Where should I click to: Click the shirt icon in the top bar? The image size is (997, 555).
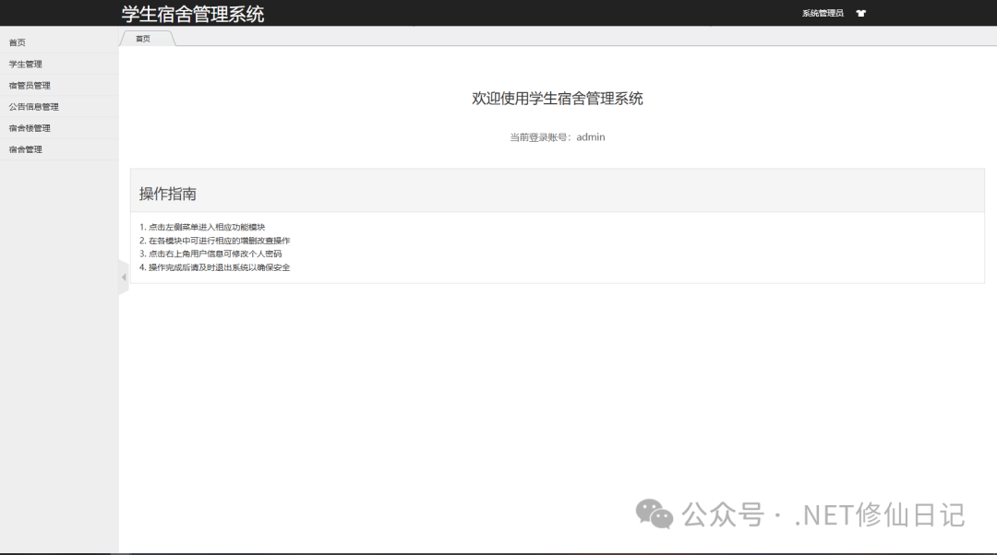860,13
